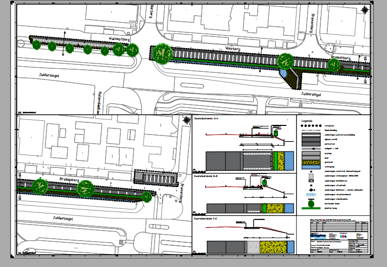Select the striped parking block in the lower-left plan
This screenshot has width=387, height=267.
(x=156, y=177)
